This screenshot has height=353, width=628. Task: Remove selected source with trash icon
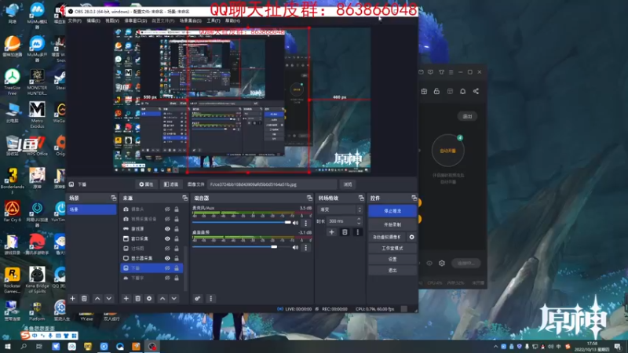pyautogui.click(x=138, y=299)
